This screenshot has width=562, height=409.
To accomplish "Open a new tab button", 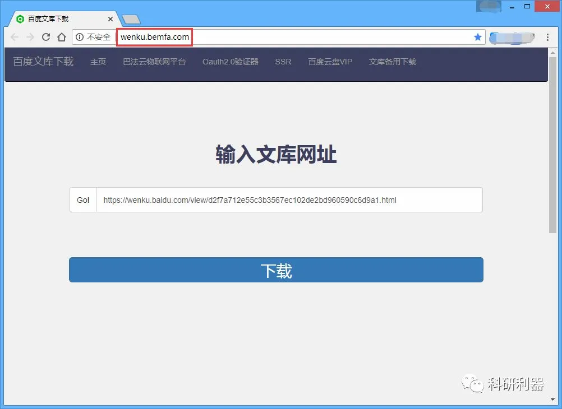I will tap(131, 20).
